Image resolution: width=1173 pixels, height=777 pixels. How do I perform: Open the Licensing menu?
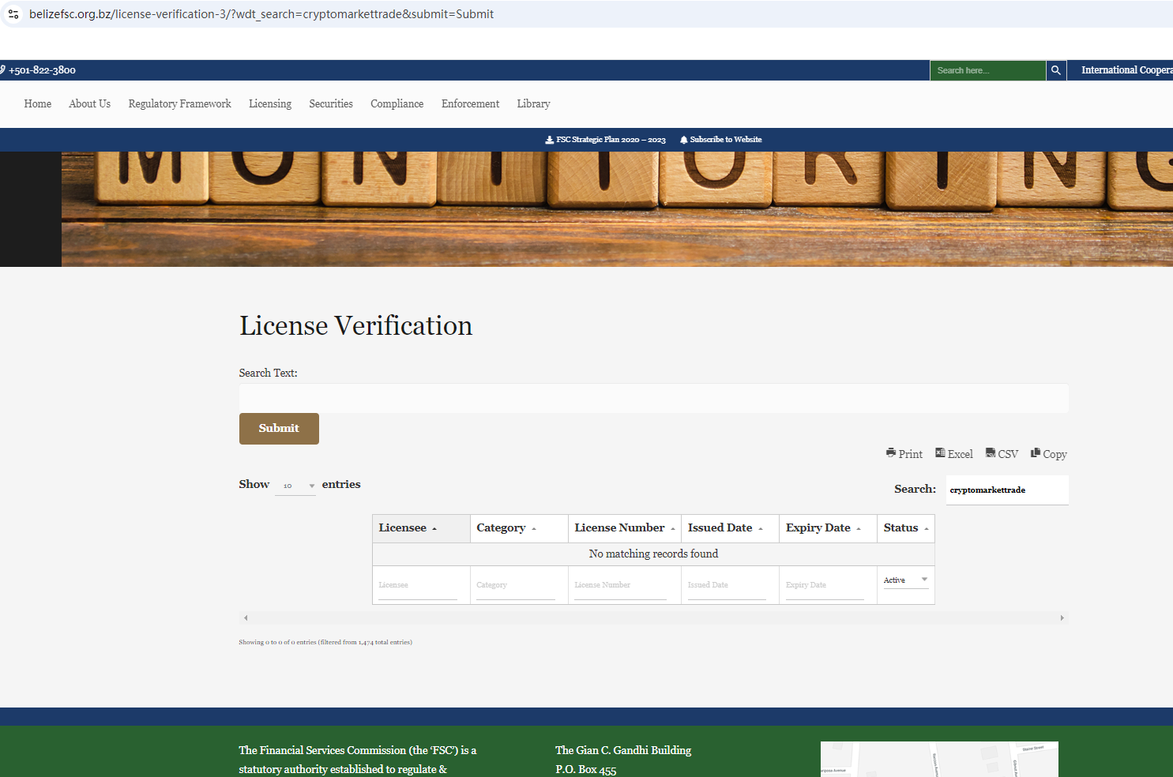270,104
